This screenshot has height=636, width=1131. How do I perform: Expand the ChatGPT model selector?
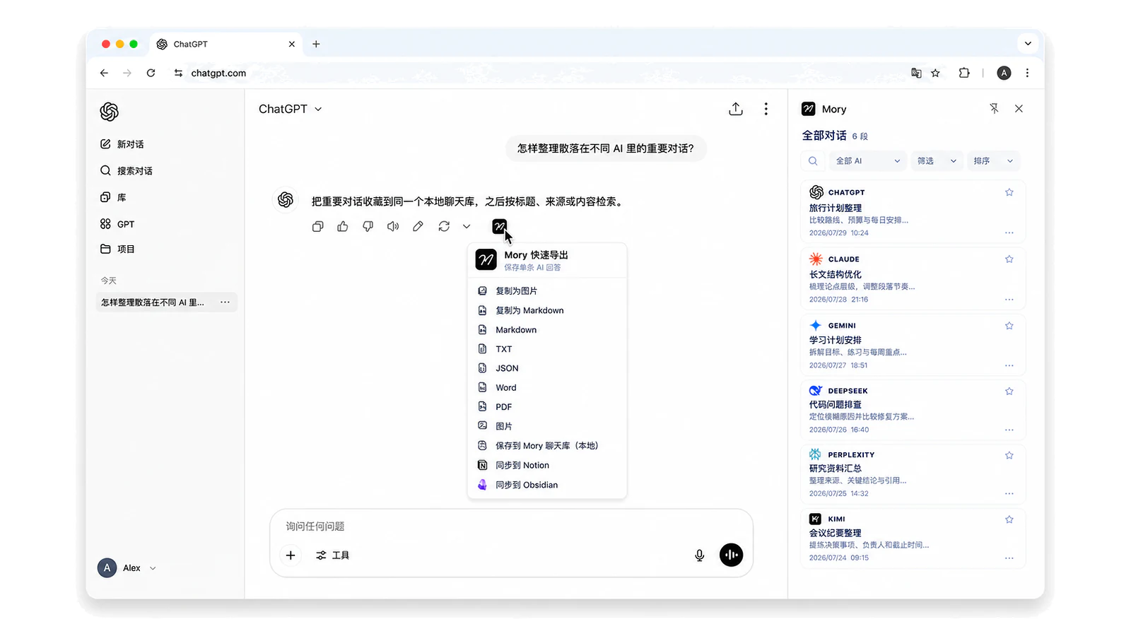(291, 109)
